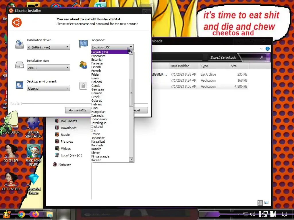Click the language list scrollbar thumb
This screenshot has width=294, height=220.
coord(131,93)
